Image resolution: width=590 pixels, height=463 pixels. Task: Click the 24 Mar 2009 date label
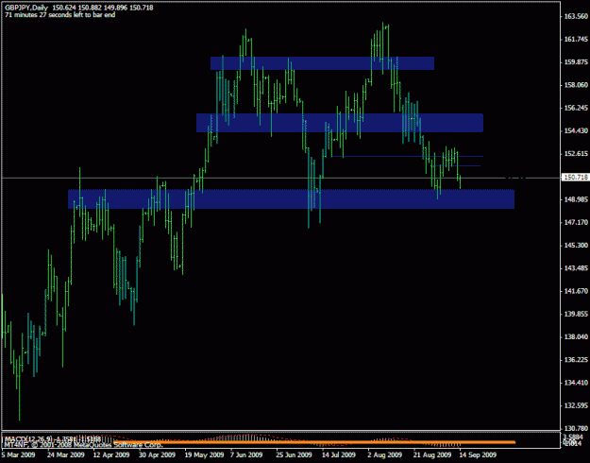coord(66,455)
